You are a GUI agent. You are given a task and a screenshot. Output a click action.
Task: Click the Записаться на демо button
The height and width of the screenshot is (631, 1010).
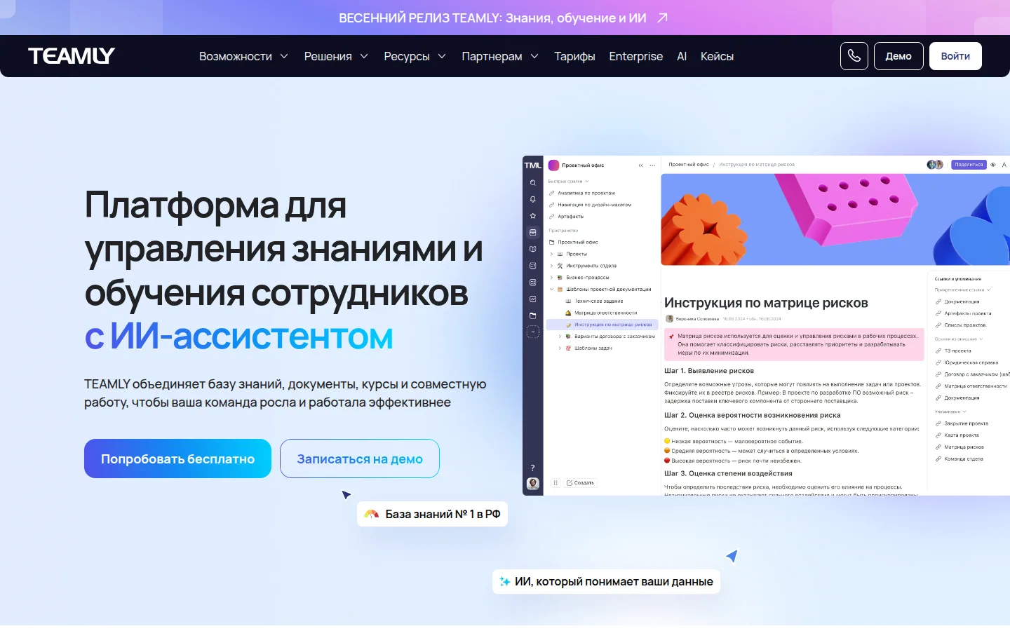[360, 459]
